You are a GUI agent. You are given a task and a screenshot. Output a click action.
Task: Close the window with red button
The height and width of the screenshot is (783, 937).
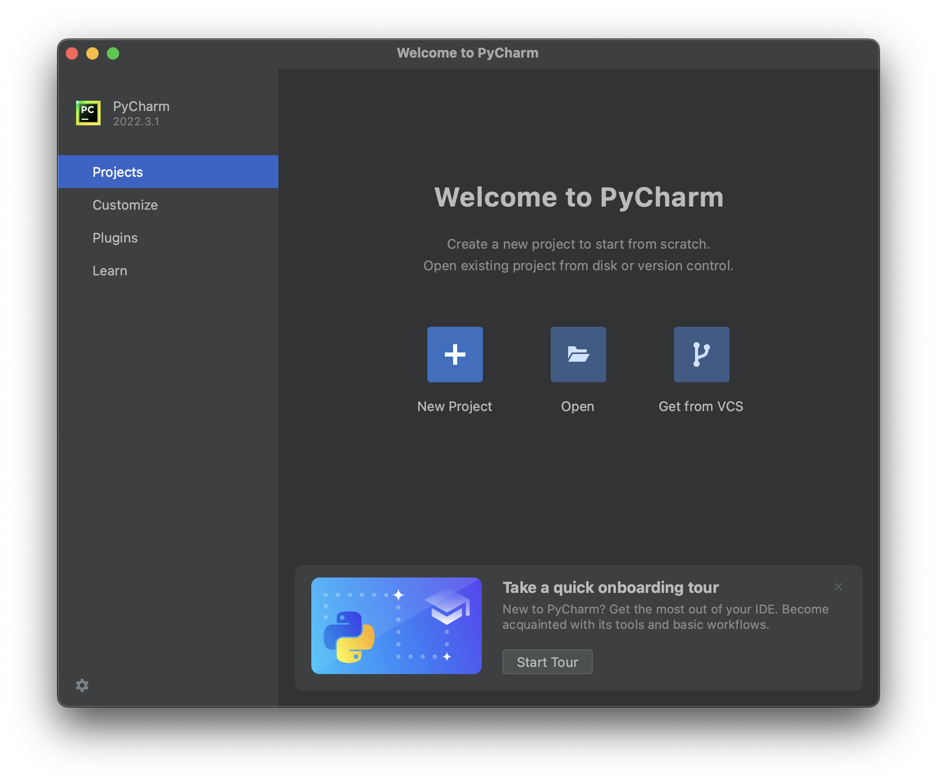[72, 53]
